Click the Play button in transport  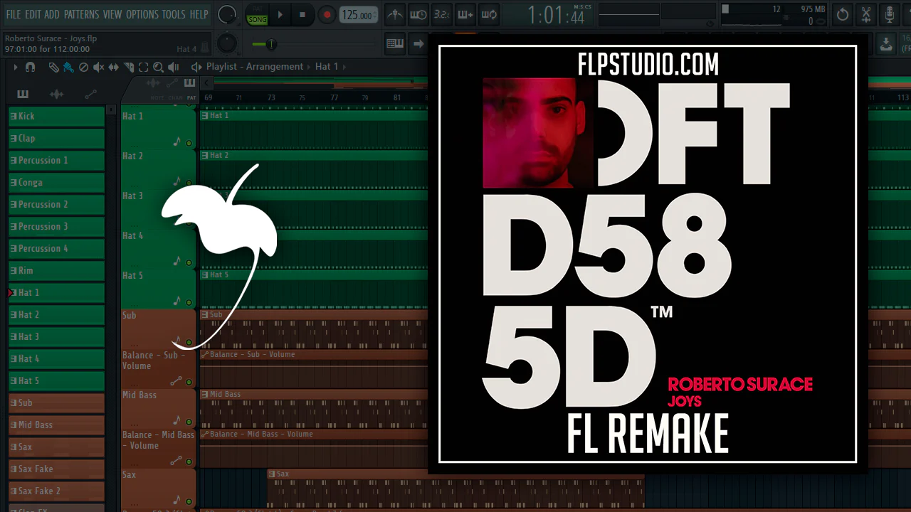pos(280,15)
